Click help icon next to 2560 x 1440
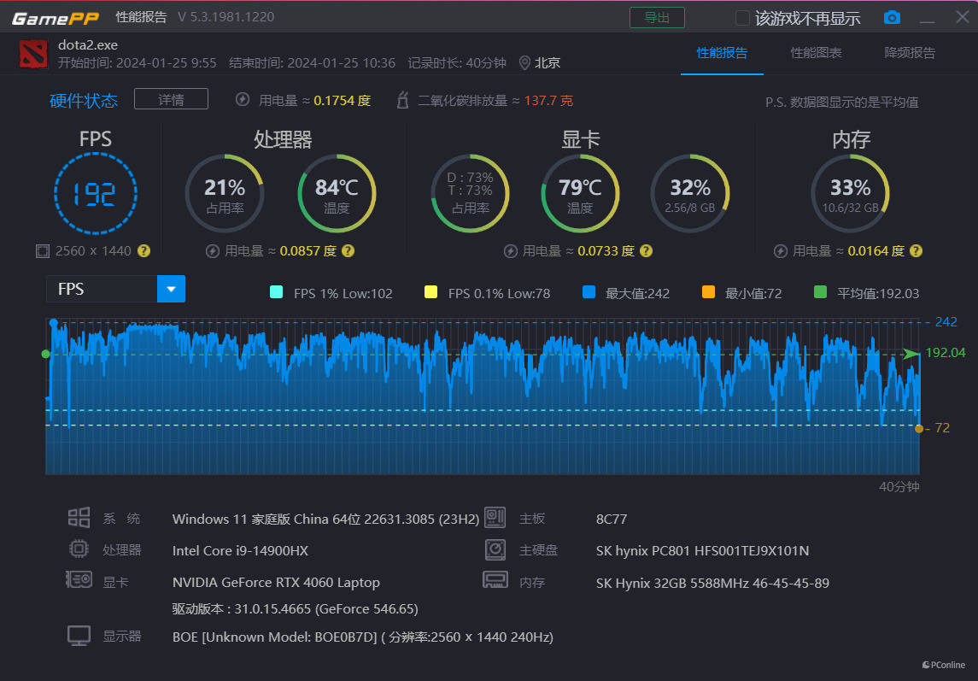 point(143,250)
